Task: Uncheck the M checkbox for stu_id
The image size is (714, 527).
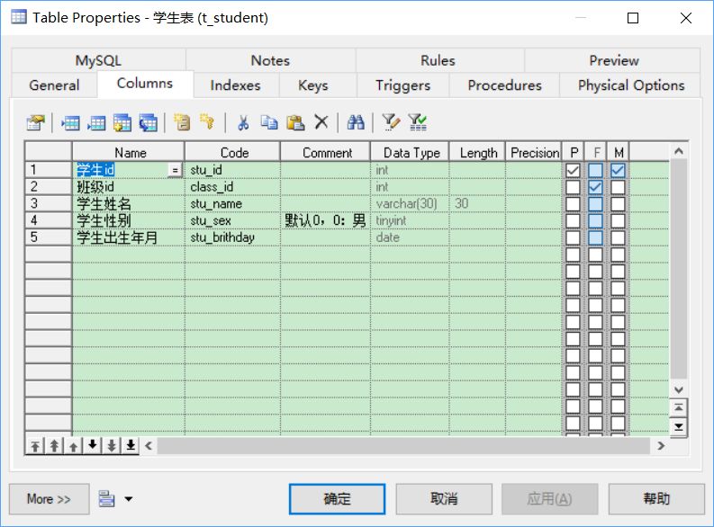Action: click(618, 170)
